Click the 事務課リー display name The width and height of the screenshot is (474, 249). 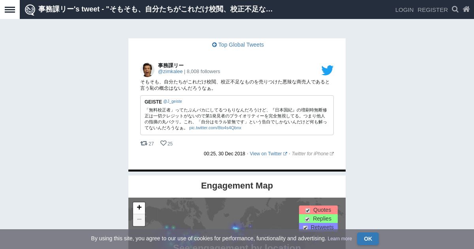click(171, 65)
